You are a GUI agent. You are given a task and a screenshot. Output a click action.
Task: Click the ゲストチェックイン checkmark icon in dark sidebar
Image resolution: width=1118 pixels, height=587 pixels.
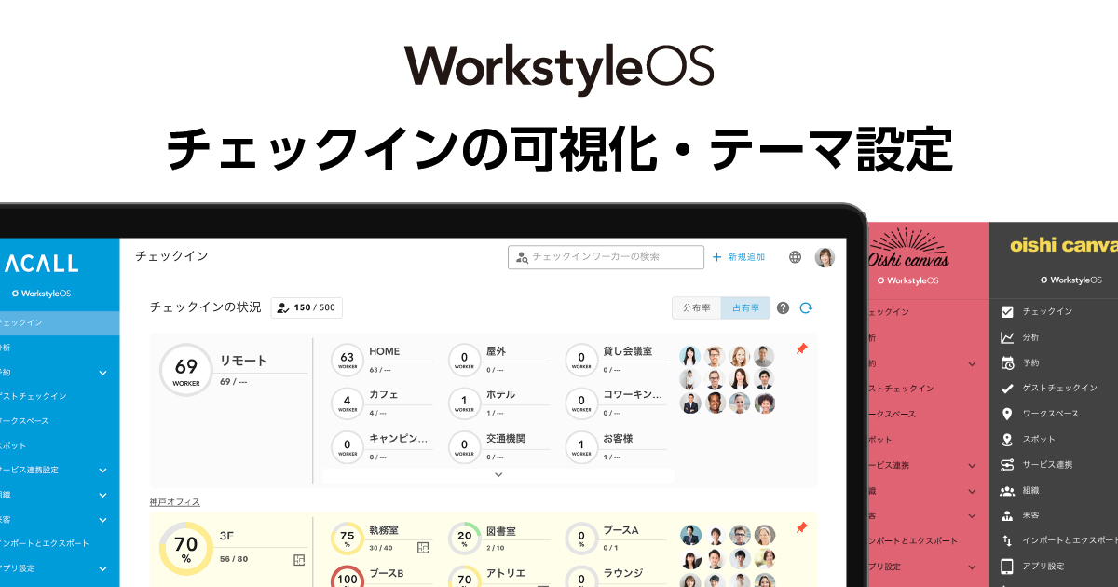coord(1006,389)
